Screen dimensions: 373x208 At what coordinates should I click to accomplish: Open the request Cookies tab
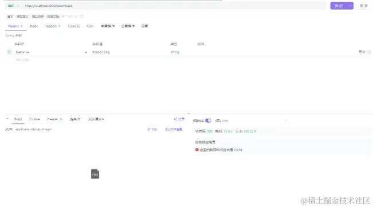tap(74, 26)
